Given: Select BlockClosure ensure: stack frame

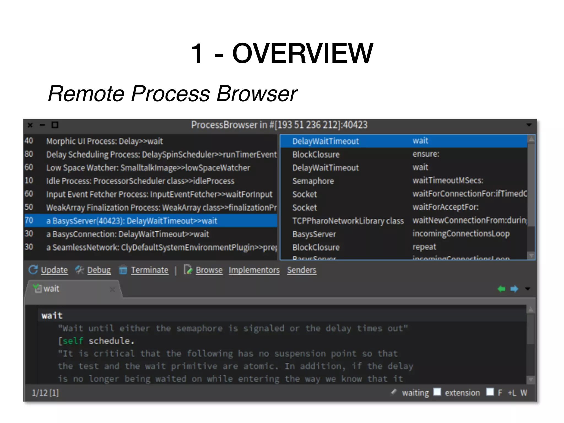Looking at the screenshot, I should [404, 154].
